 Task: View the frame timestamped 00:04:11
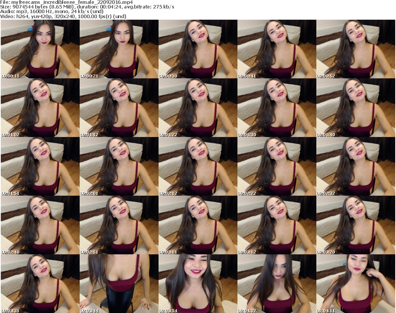click(x=356, y=284)
